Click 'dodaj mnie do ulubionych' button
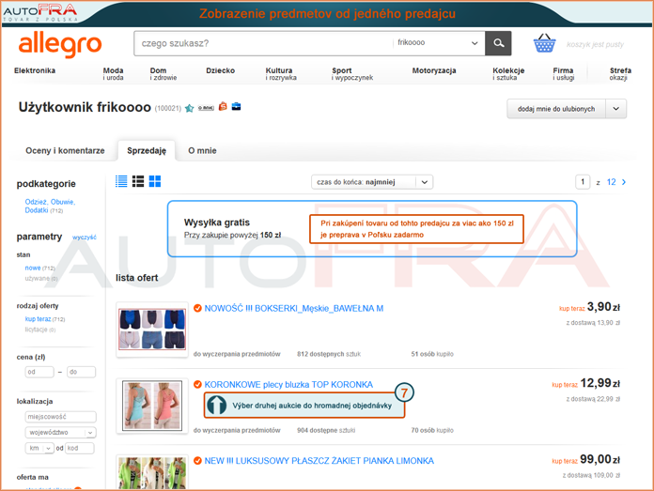This screenshot has height=491, width=654. [556, 109]
